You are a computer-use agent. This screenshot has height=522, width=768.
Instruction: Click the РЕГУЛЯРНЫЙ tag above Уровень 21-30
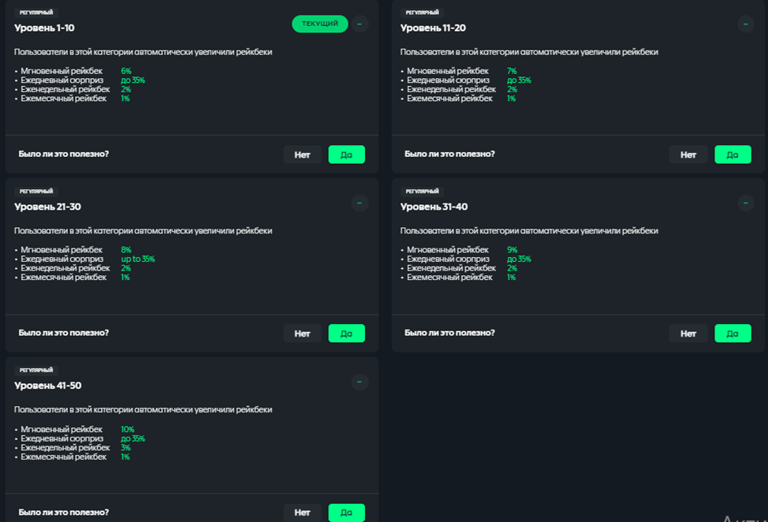click(36, 192)
